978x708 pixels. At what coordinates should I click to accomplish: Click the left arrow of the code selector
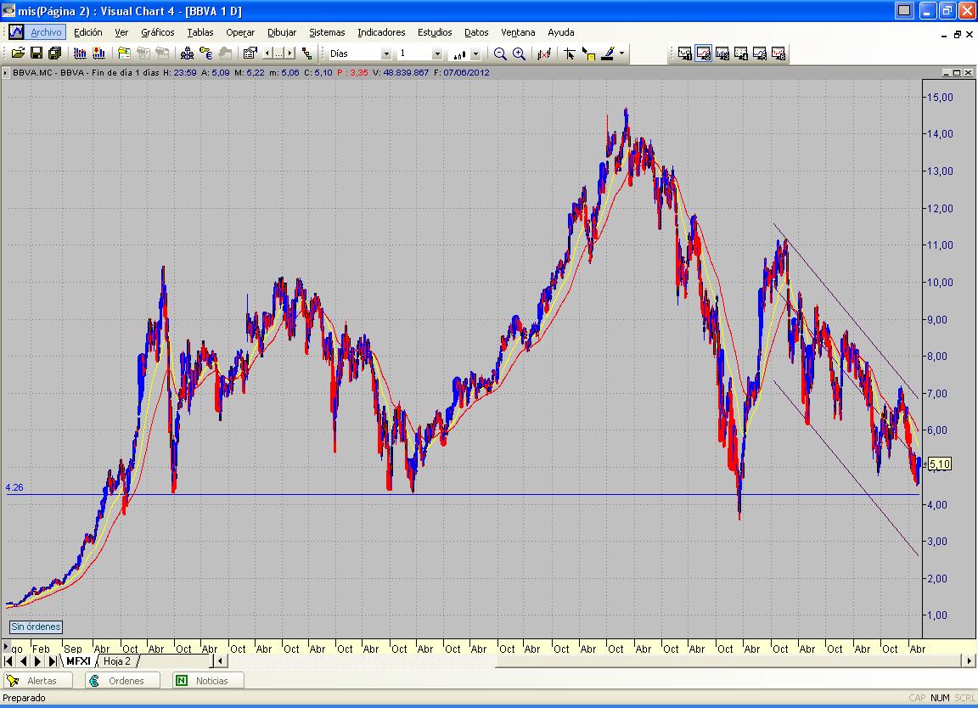pos(267,53)
